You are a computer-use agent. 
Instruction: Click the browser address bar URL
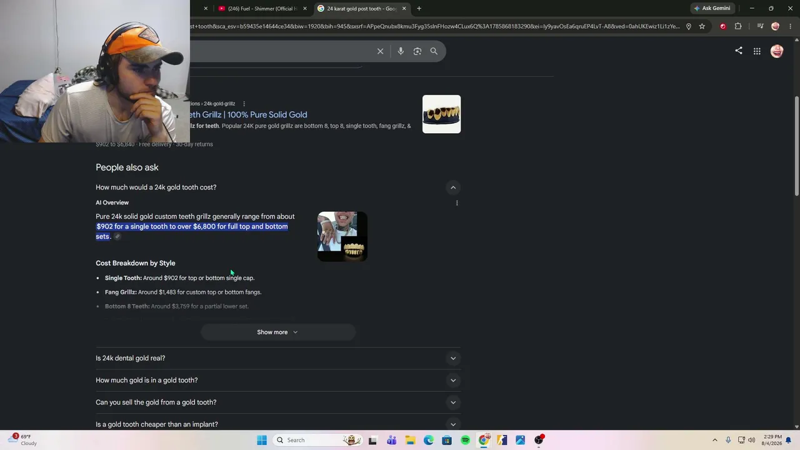[x=435, y=26]
